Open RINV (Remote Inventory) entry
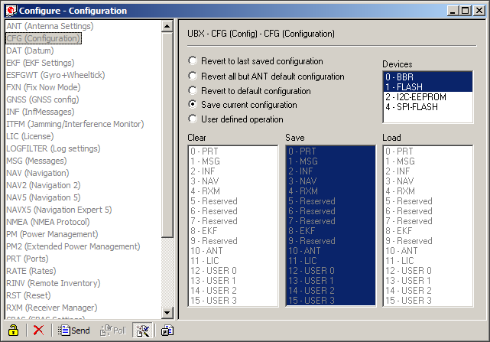The height and width of the screenshot is (342, 490). [x=53, y=283]
